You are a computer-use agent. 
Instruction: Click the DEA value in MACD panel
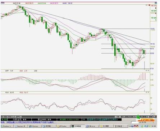[x=23, y=71]
